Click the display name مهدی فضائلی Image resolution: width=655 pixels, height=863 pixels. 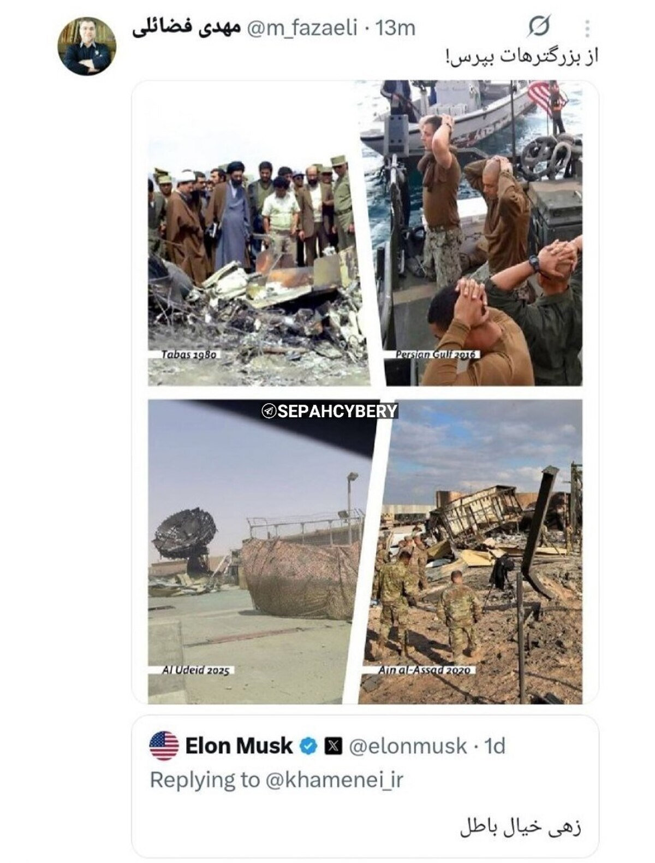pyautogui.click(x=186, y=28)
